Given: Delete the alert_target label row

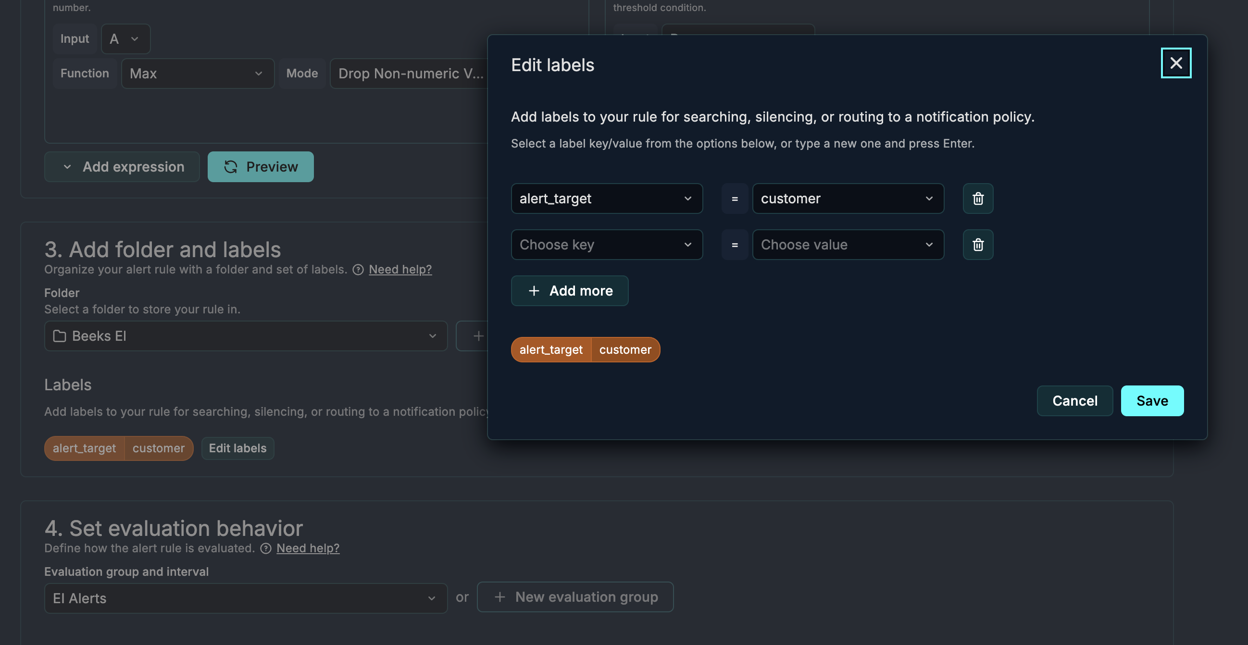Looking at the screenshot, I should [x=978, y=198].
